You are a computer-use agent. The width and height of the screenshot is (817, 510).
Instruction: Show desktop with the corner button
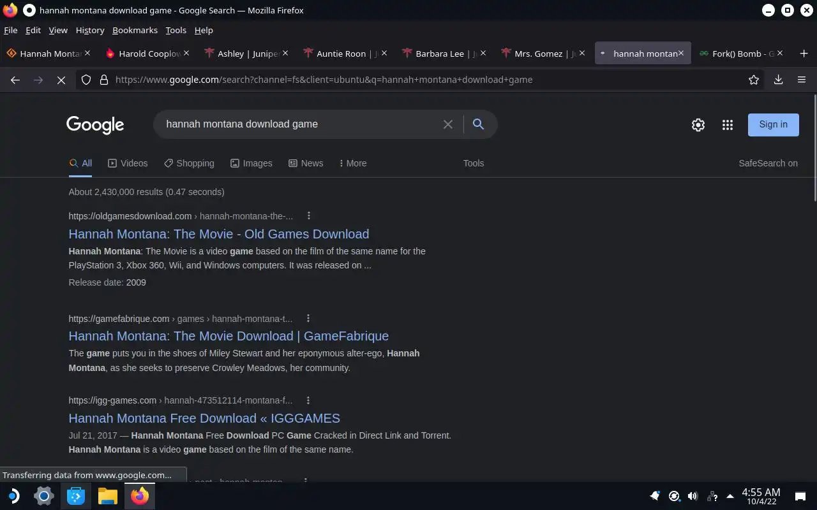tap(800, 496)
